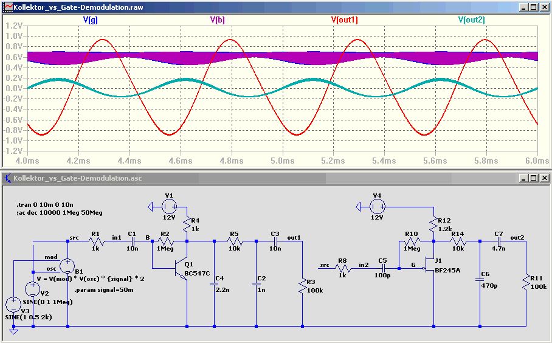
Task: Select the V3 sine source symbol
Action: click(x=13, y=304)
